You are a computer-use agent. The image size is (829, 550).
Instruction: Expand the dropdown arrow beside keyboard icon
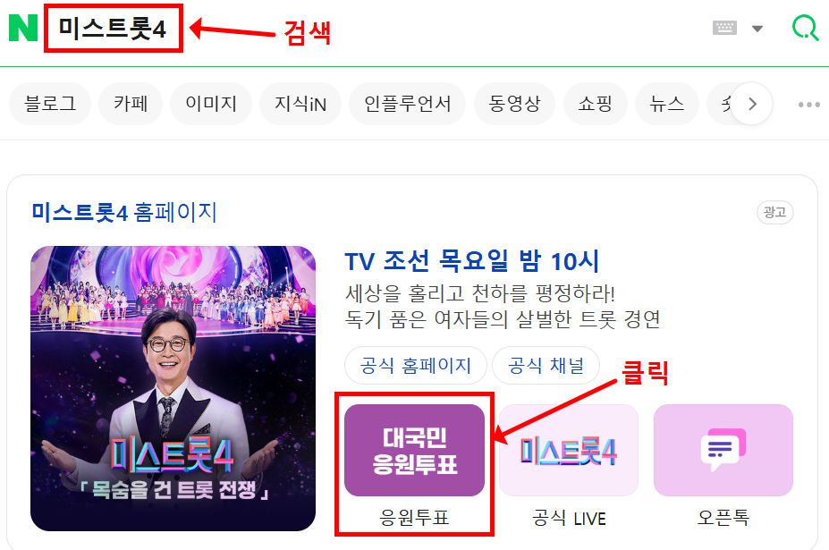click(757, 29)
